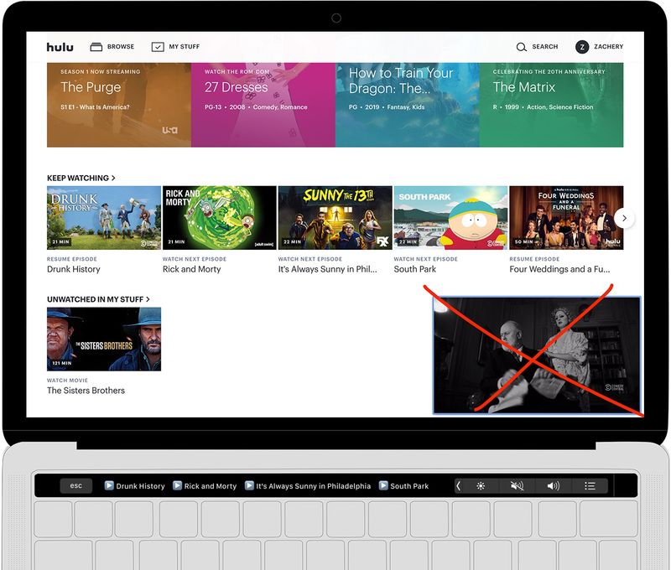
Task: Click UNWATCHED IN MY STUFF heading
Action: [95, 299]
